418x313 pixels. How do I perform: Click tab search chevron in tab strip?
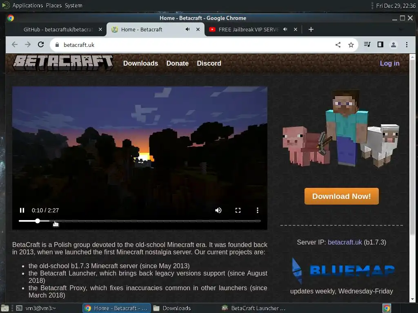[x=401, y=29]
